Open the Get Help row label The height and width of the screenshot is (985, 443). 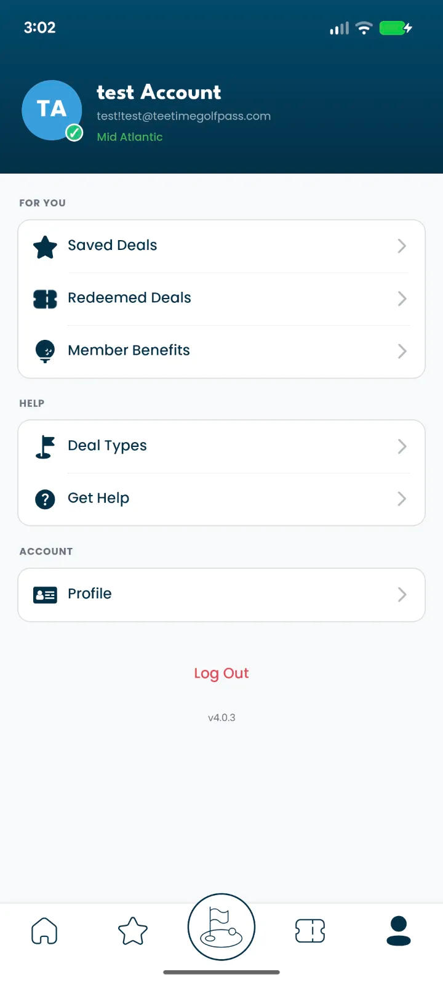point(98,498)
